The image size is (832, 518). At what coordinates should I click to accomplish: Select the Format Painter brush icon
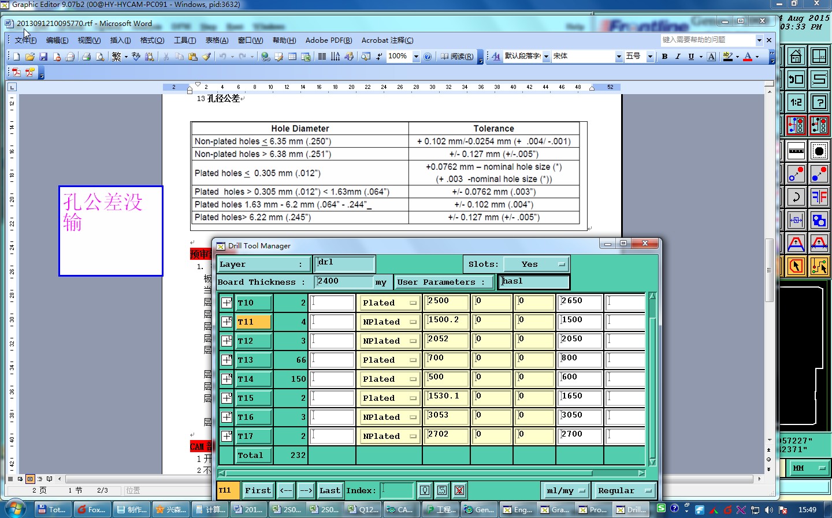point(207,57)
